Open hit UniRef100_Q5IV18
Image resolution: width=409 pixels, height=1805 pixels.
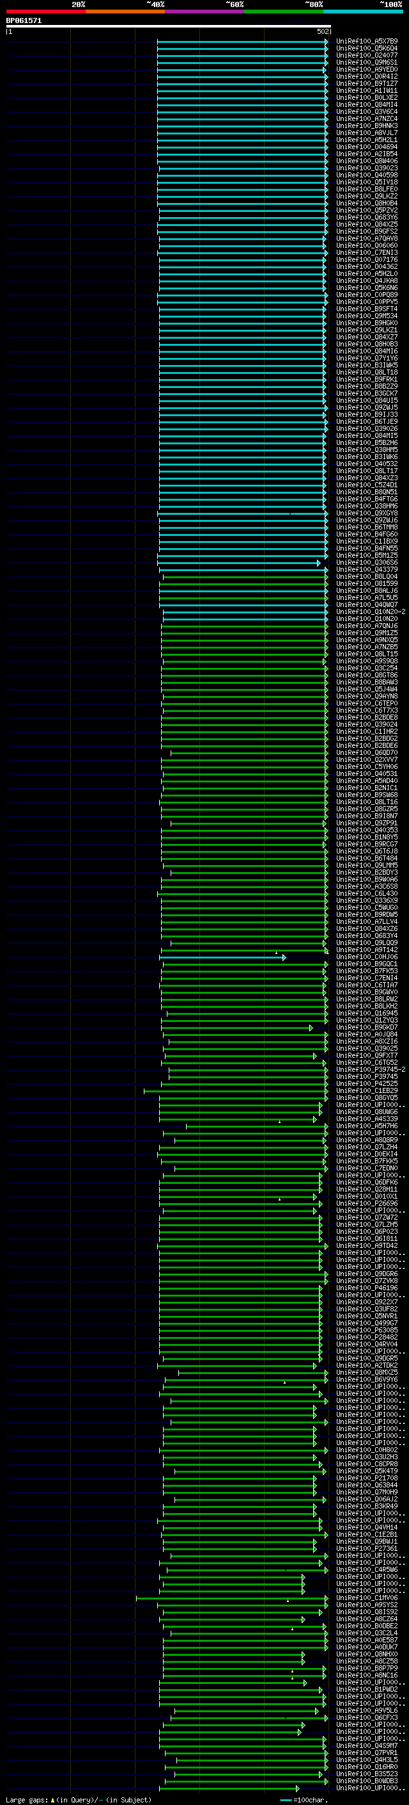pyautogui.click(x=366, y=182)
